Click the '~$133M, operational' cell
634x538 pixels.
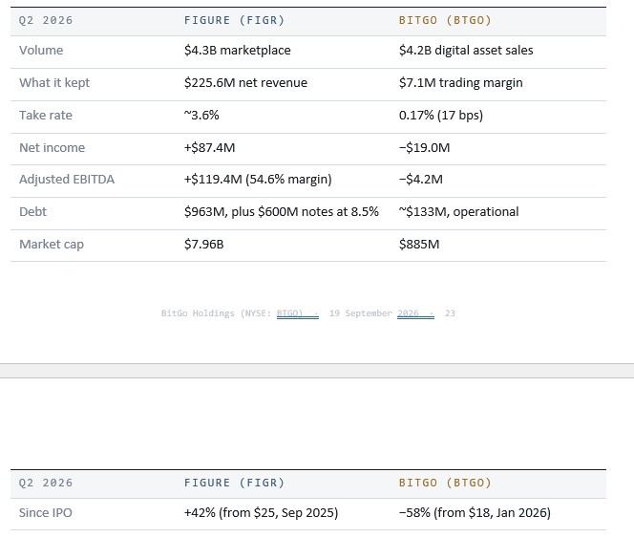tap(458, 212)
